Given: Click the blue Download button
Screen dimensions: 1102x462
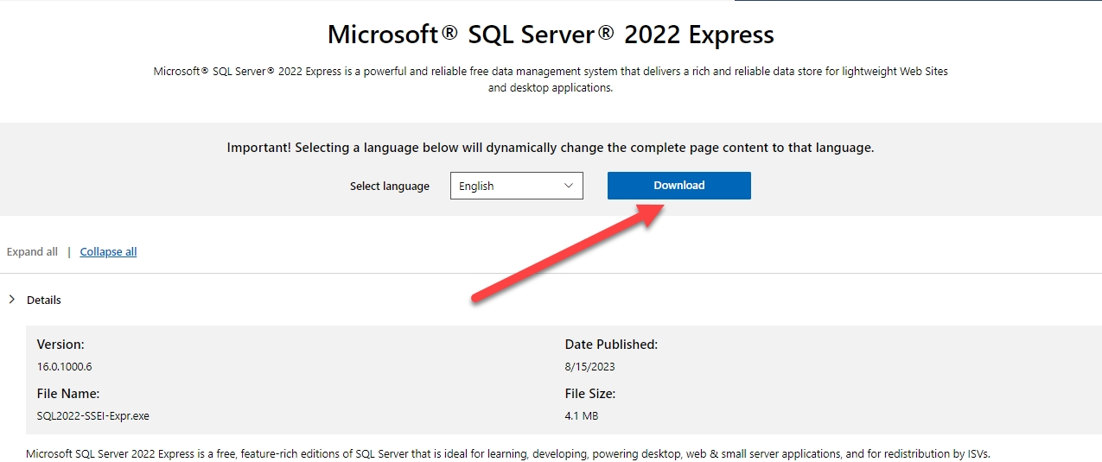Looking at the screenshot, I should coord(678,186).
